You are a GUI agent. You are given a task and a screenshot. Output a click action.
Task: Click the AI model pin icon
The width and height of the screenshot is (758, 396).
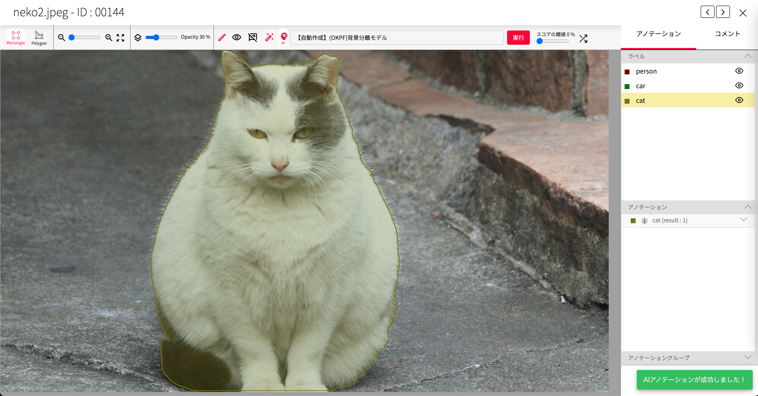click(x=284, y=37)
